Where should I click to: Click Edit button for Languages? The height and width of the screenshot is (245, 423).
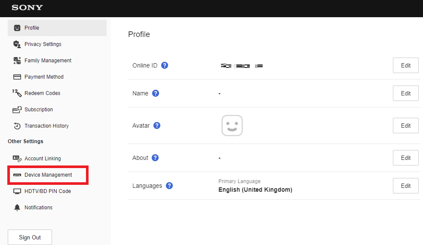pos(405,186)
